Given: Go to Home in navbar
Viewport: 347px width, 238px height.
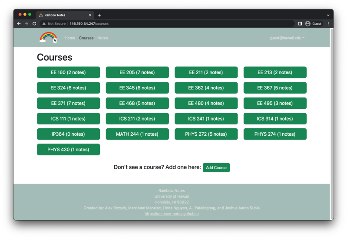Looking at the screenshot, I should 70,38.
